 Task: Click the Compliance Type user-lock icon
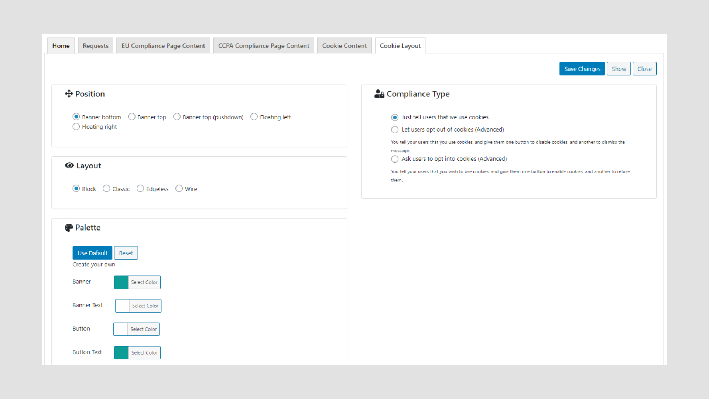[x=379, y=94]
